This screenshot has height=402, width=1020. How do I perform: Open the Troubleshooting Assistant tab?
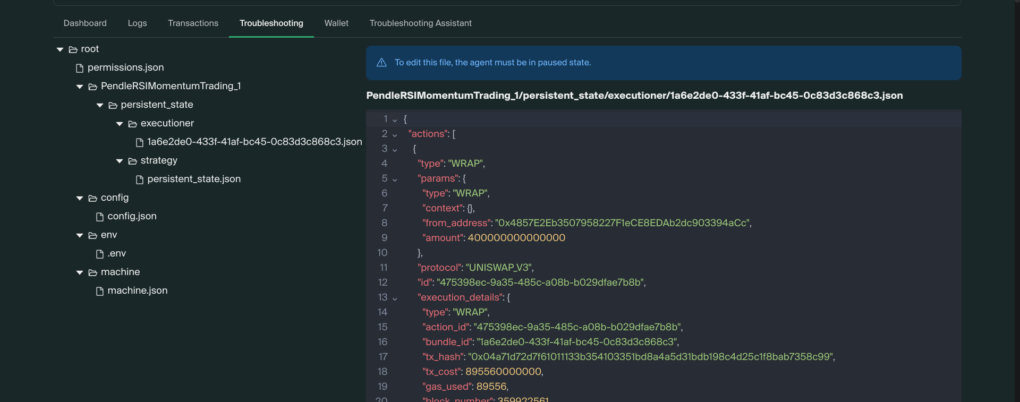420,23
